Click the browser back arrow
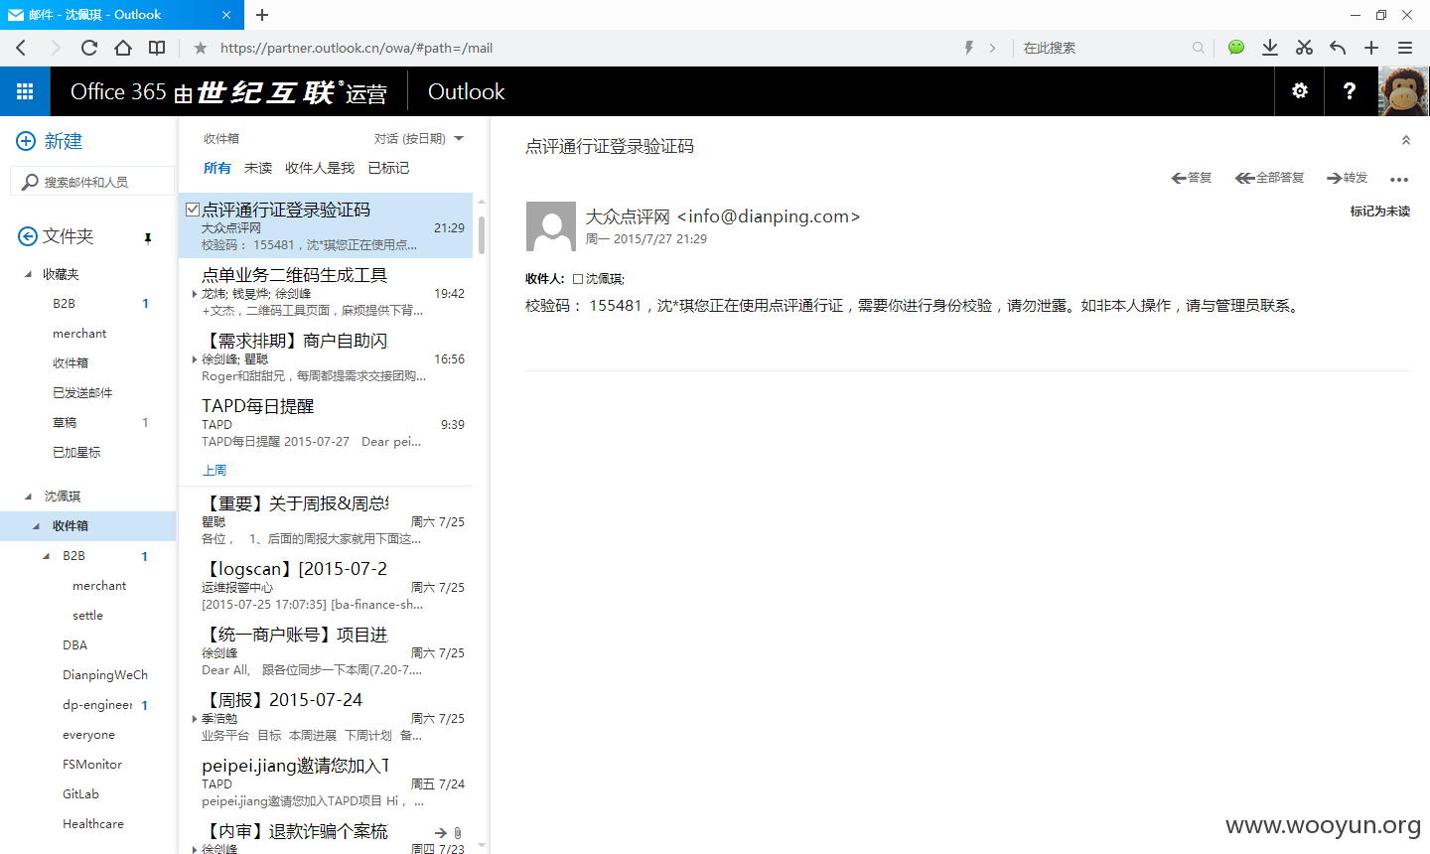The image size is (1430, 854). (x=22, y=48)
